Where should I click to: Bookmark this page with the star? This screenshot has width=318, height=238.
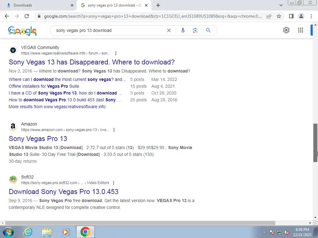(279, 16)
